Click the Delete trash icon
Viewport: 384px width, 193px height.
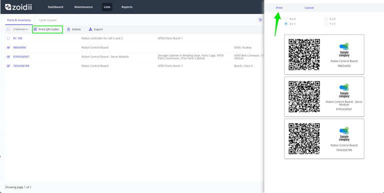click(68, 29)
